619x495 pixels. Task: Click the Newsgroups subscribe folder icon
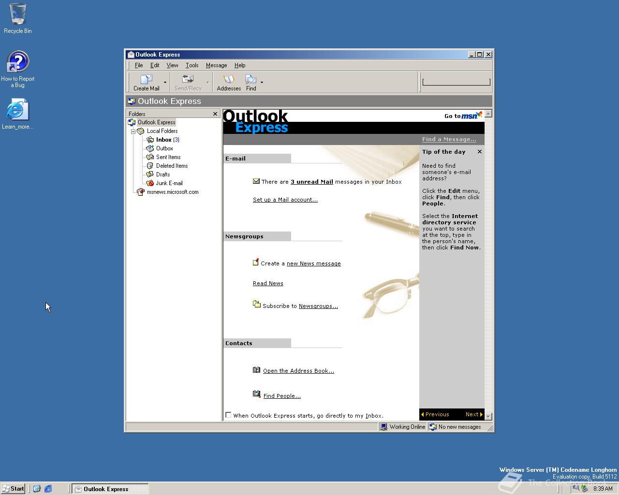click(x=257, y=304)
